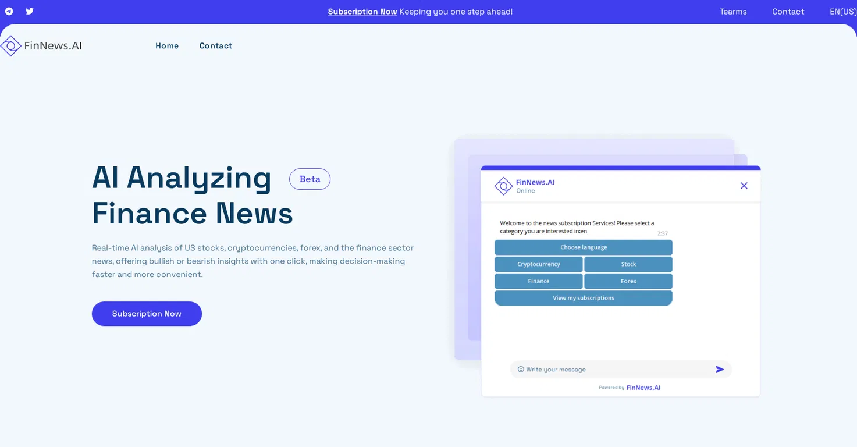Open Contact in the top banner

788,12
